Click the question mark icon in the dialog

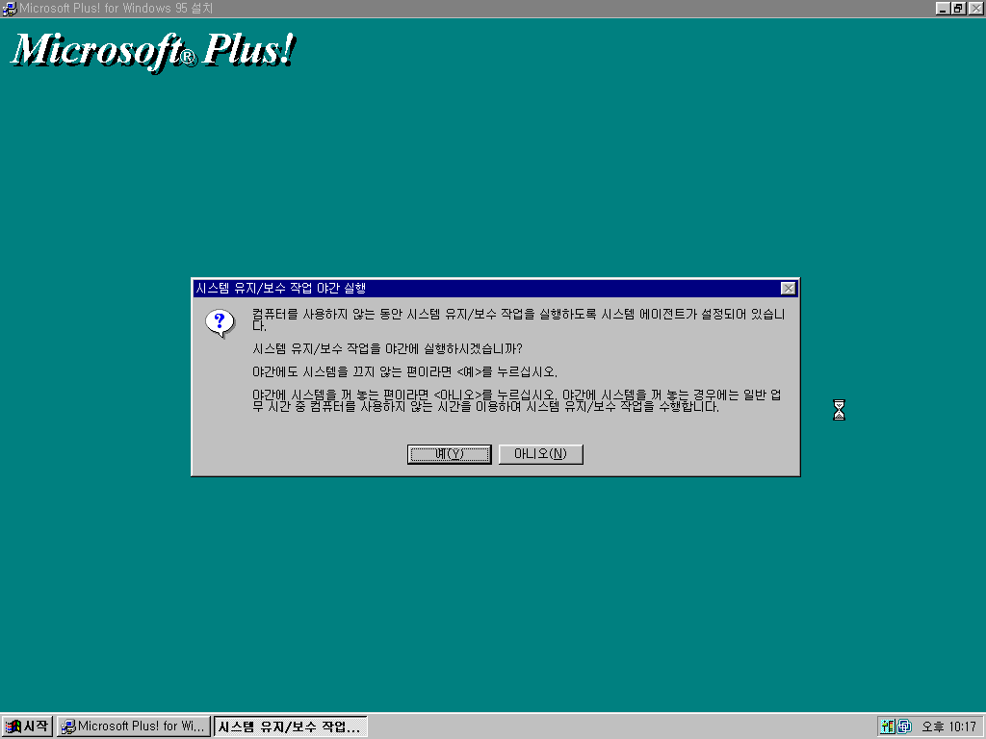click(220, 323)
